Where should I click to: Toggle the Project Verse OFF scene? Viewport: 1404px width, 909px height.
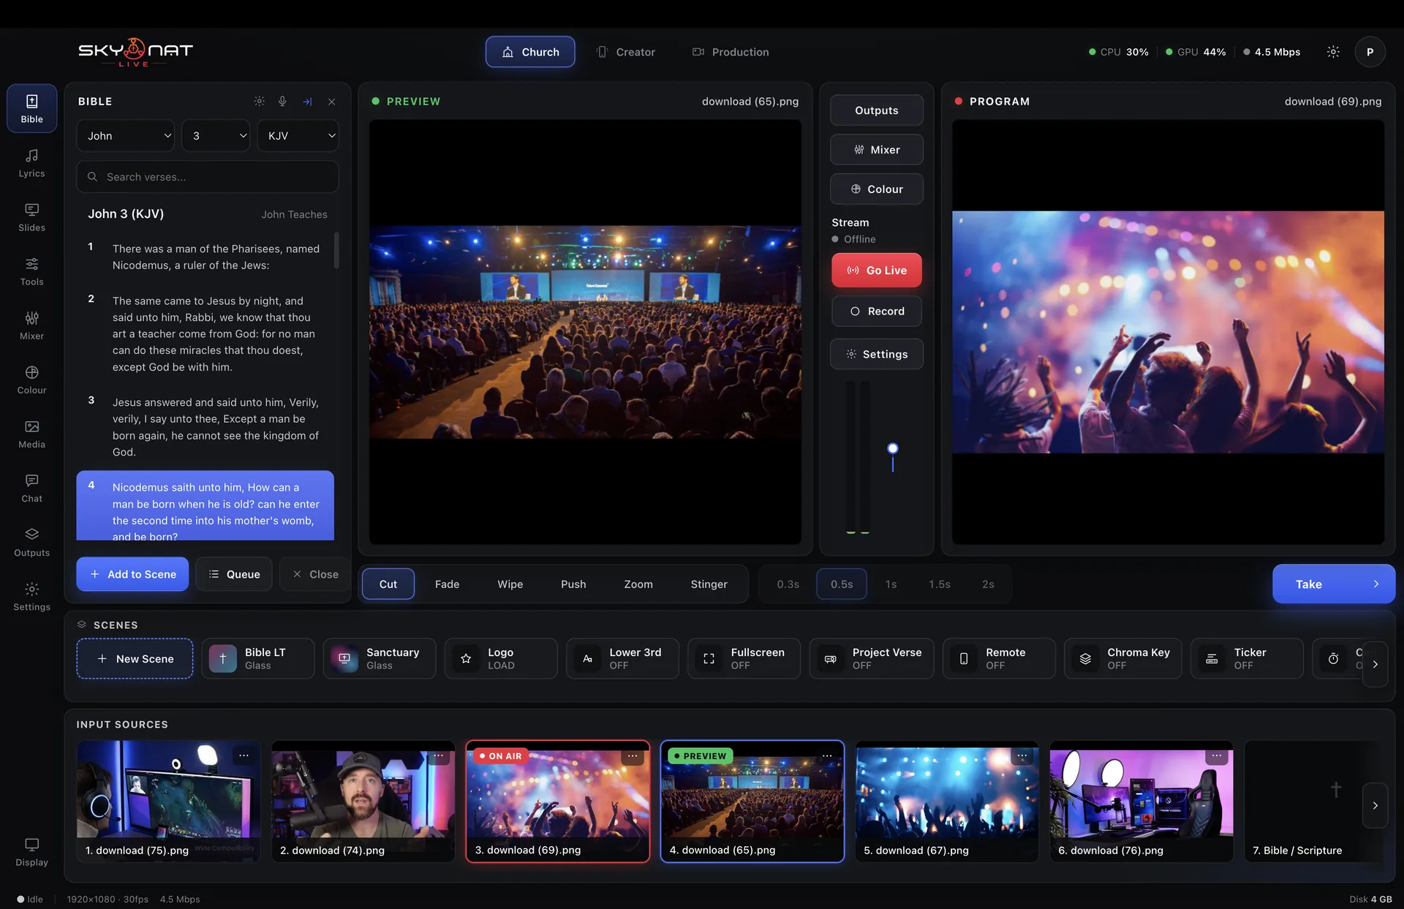871,658
